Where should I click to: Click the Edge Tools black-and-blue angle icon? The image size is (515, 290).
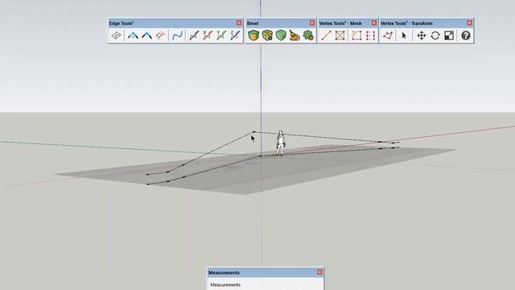(146, 35)
